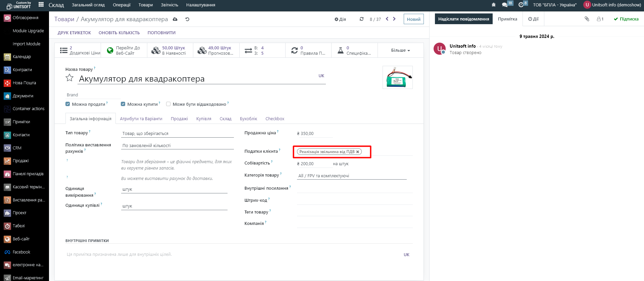Remove the 'Реалізація звільнена від ПДВ' tax tag

[x=358, y=152]
